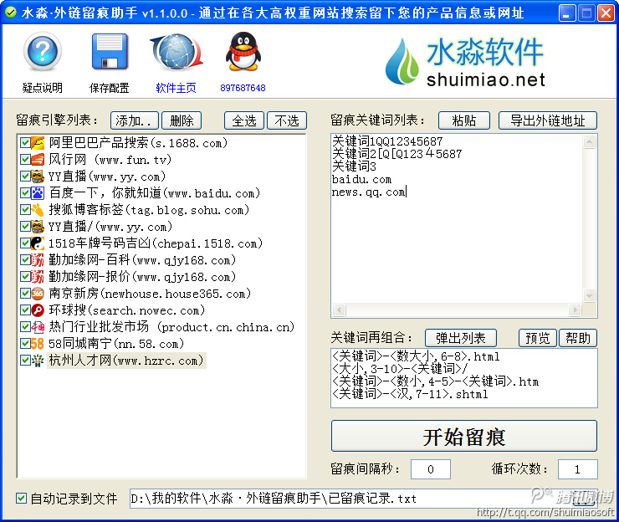Select 勤加缘网-百科(www.qjy168.com) list row

pyautogui.click(x=142, y=260)
